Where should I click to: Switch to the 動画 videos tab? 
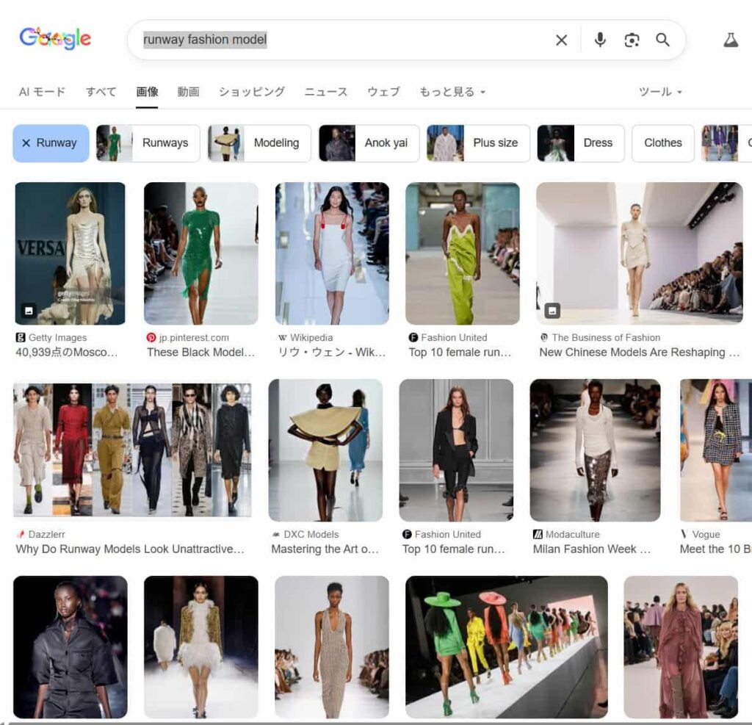[x=188, y=92]
